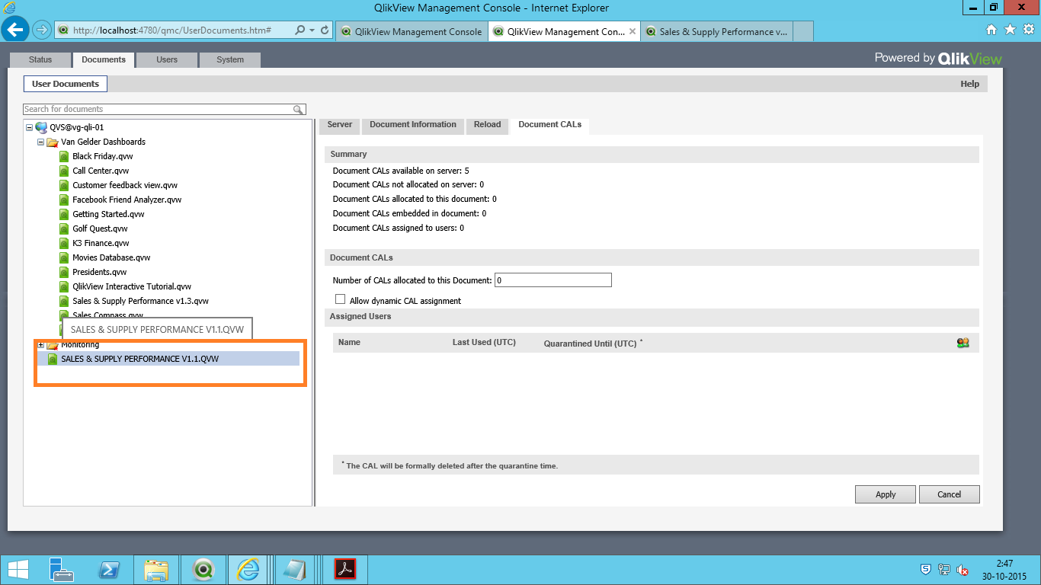Collapse the Van Gelder Dashboards folder
1041x585 pixels.
pyautogui.click(x=40, y=142)
